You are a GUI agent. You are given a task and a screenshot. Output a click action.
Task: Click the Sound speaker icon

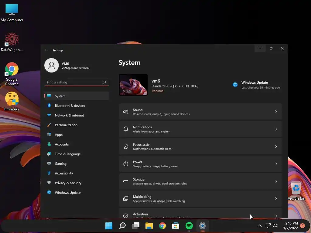pos(126,112)
